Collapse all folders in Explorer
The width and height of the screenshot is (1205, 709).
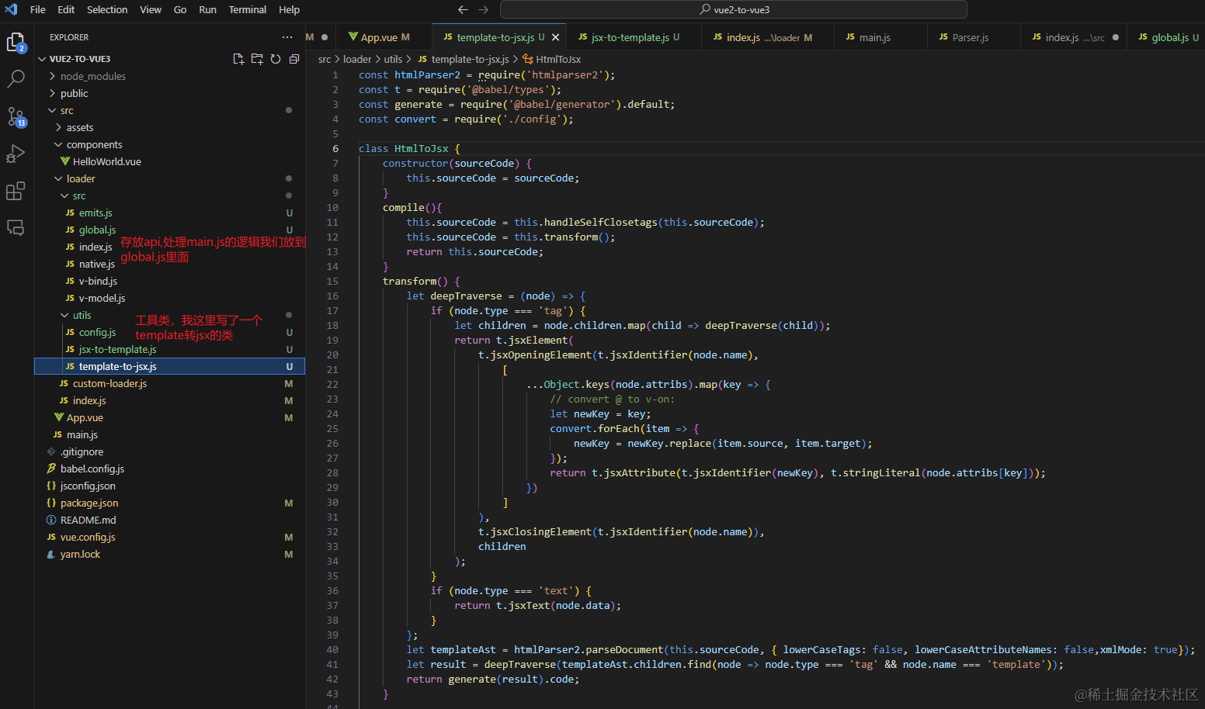pos(294,59)
